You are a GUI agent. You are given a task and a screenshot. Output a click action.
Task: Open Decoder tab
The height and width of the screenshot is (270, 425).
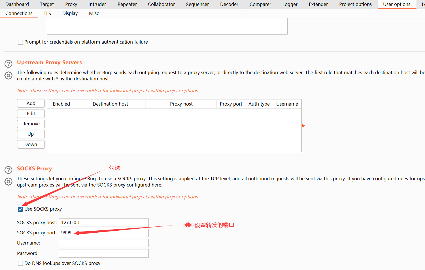point(229,4)
